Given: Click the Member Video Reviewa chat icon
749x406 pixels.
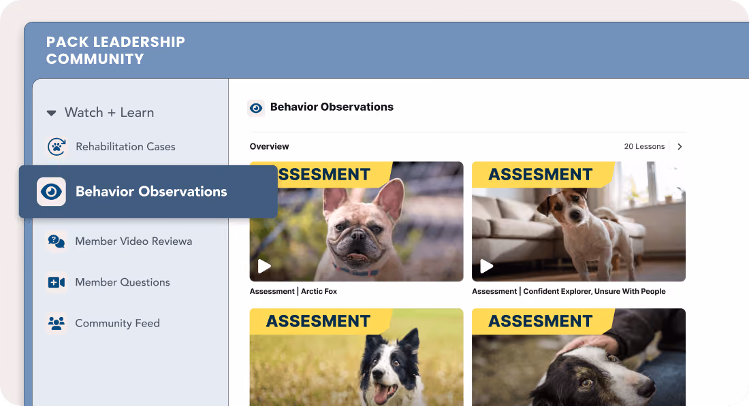Looking at the screenshot, I should coord(57,241).
